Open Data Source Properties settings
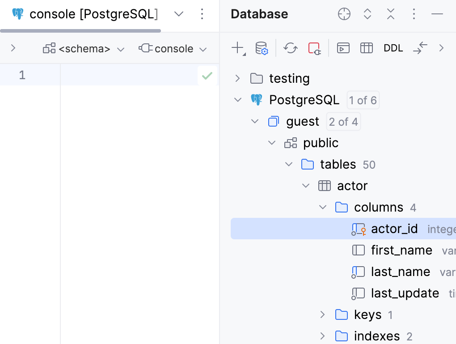 click(262, 48)
